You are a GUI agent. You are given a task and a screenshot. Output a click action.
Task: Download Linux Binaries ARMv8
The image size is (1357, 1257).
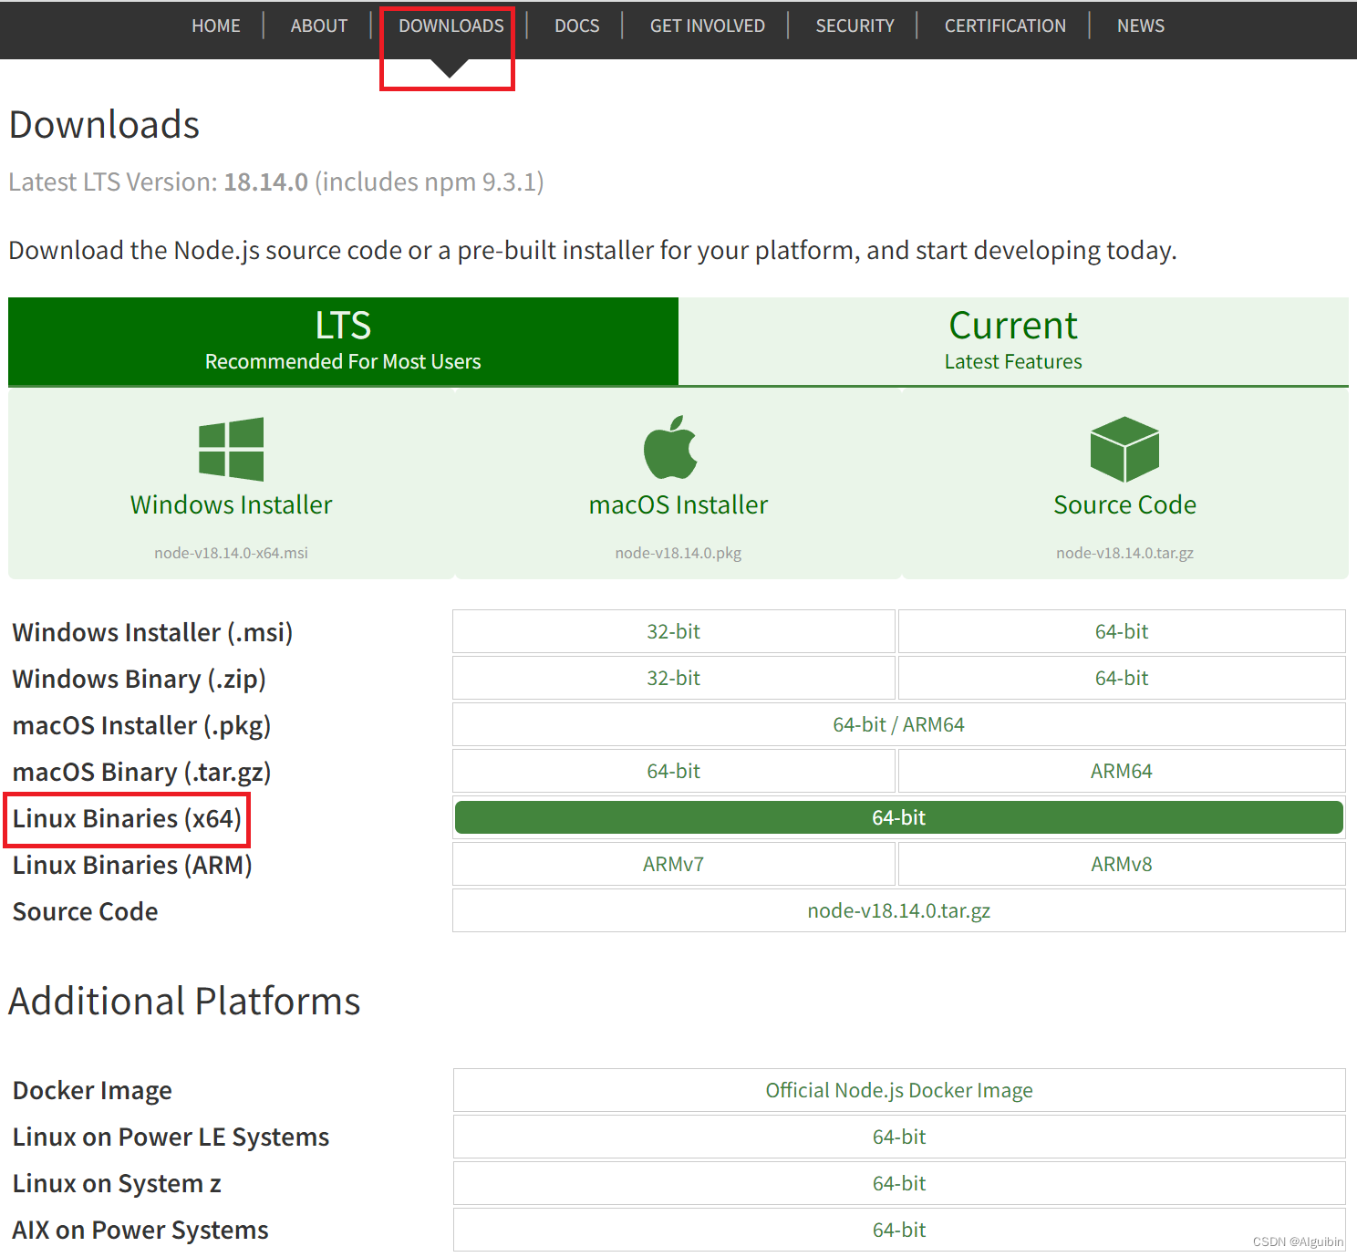point(1122,864)
